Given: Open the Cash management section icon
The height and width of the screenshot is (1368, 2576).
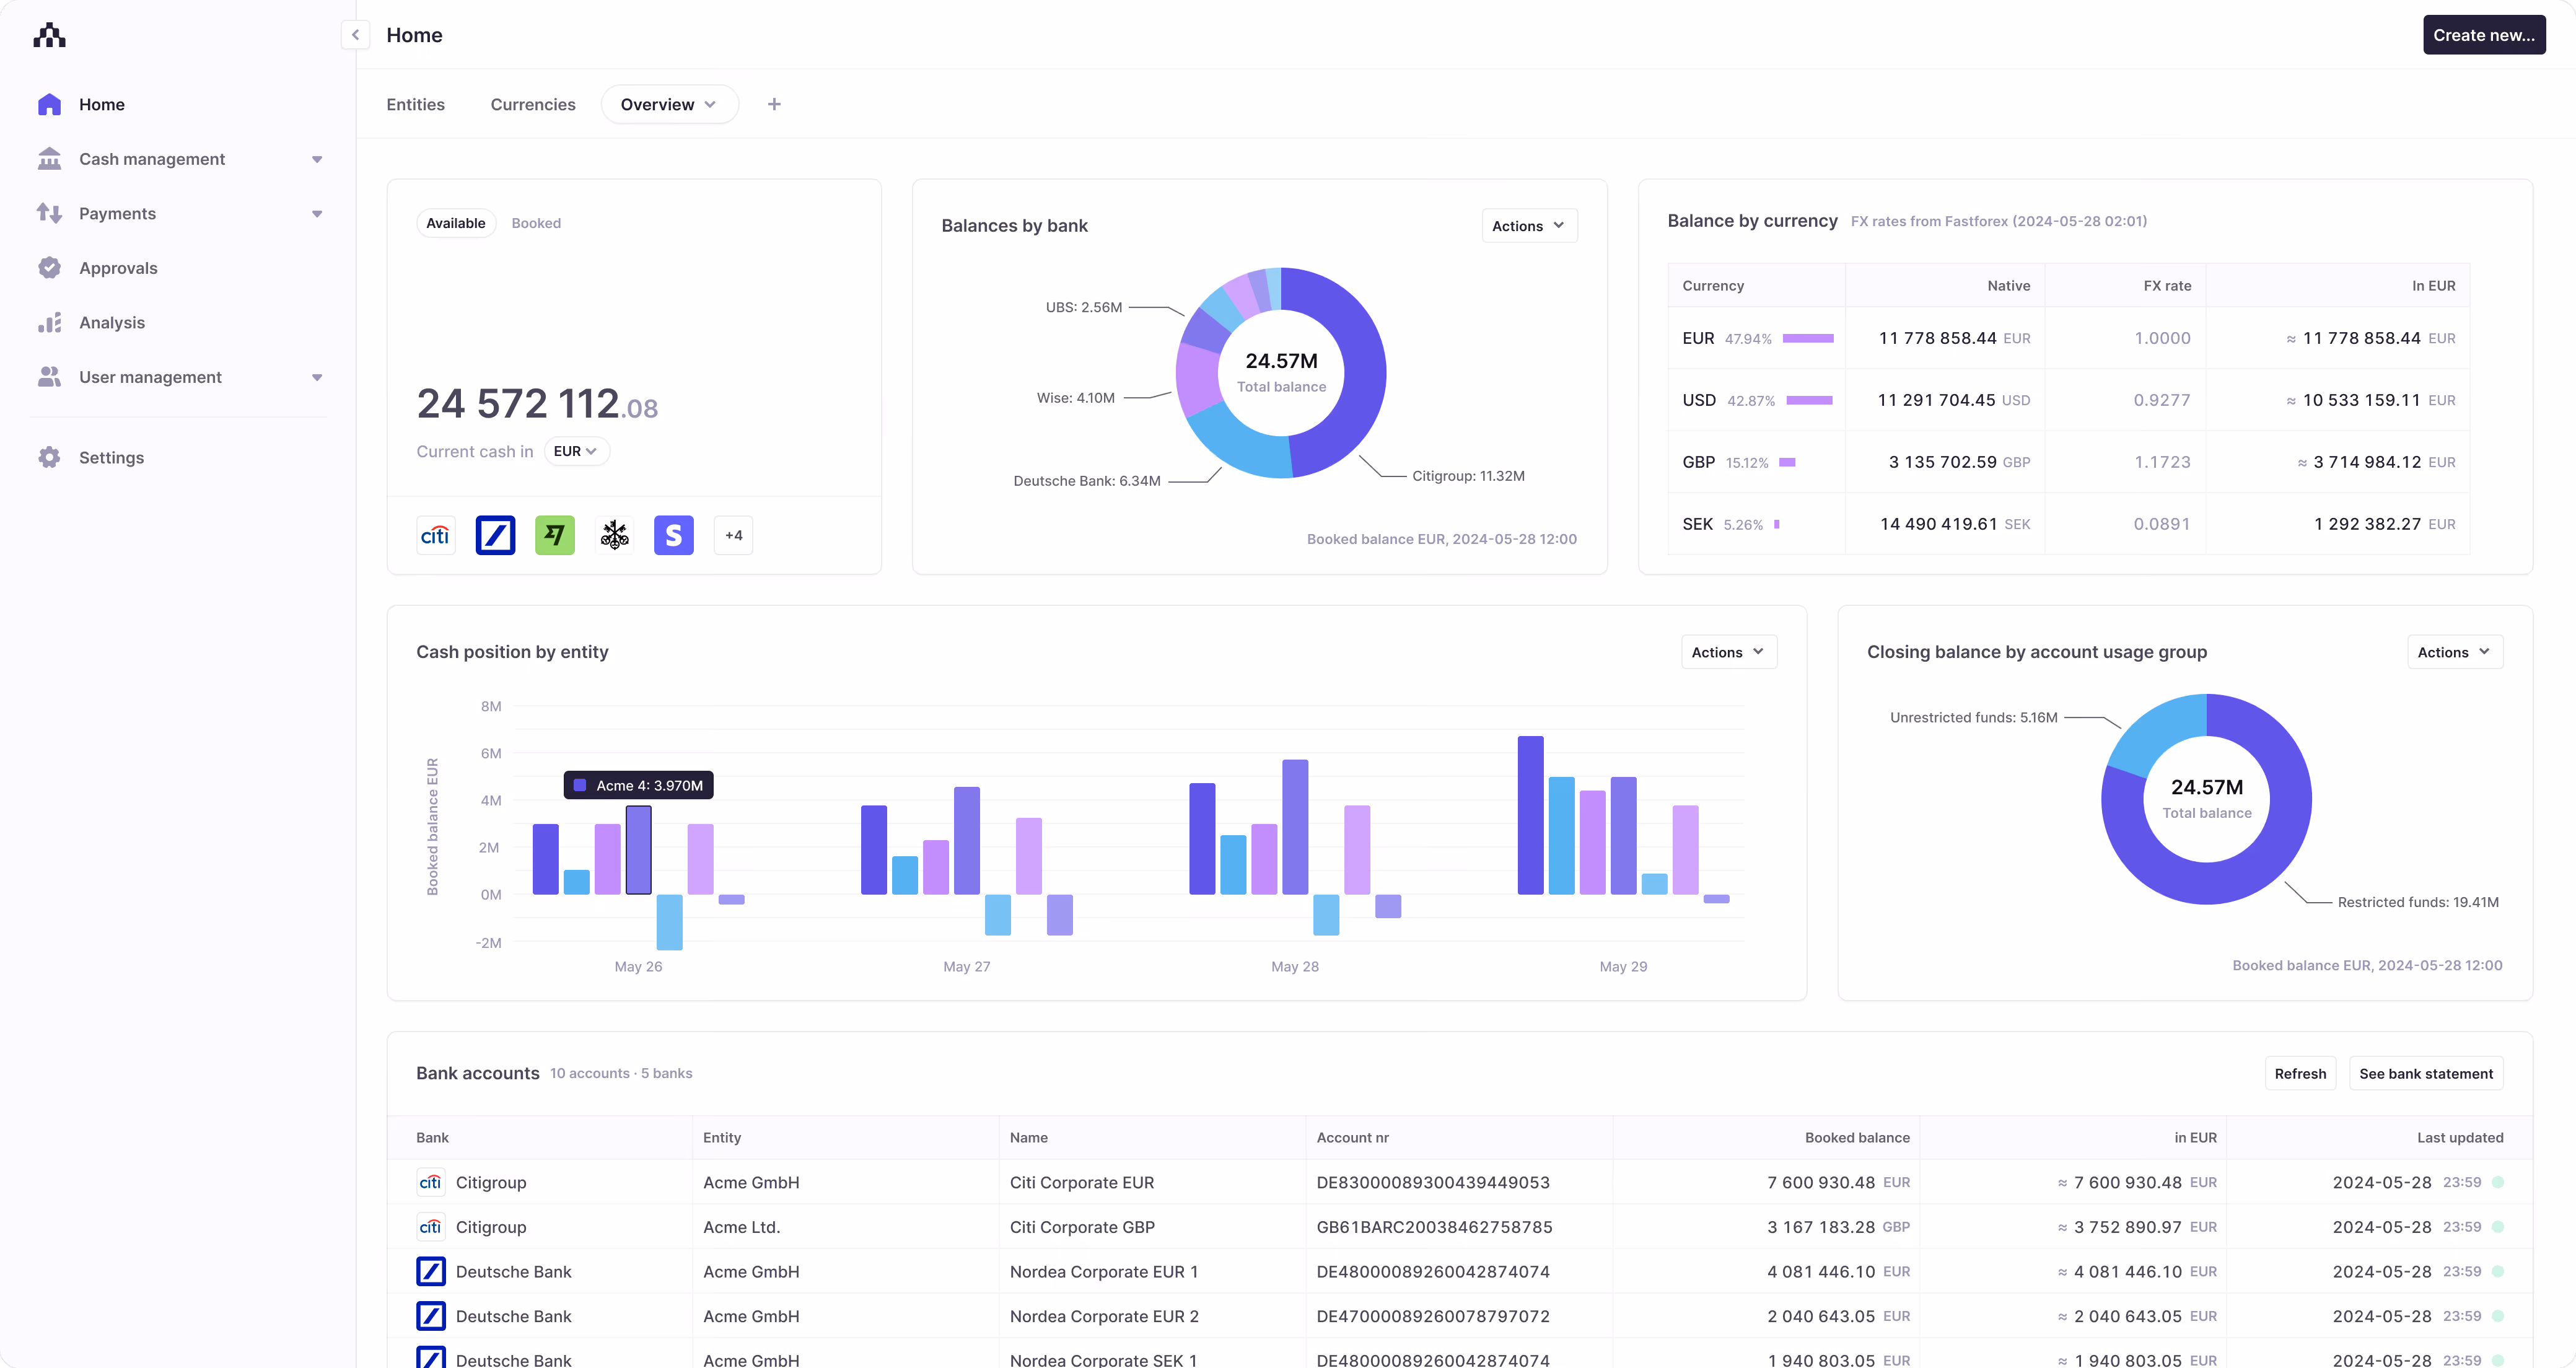Looking at the screenshot, I should click(x=50, y=159).
